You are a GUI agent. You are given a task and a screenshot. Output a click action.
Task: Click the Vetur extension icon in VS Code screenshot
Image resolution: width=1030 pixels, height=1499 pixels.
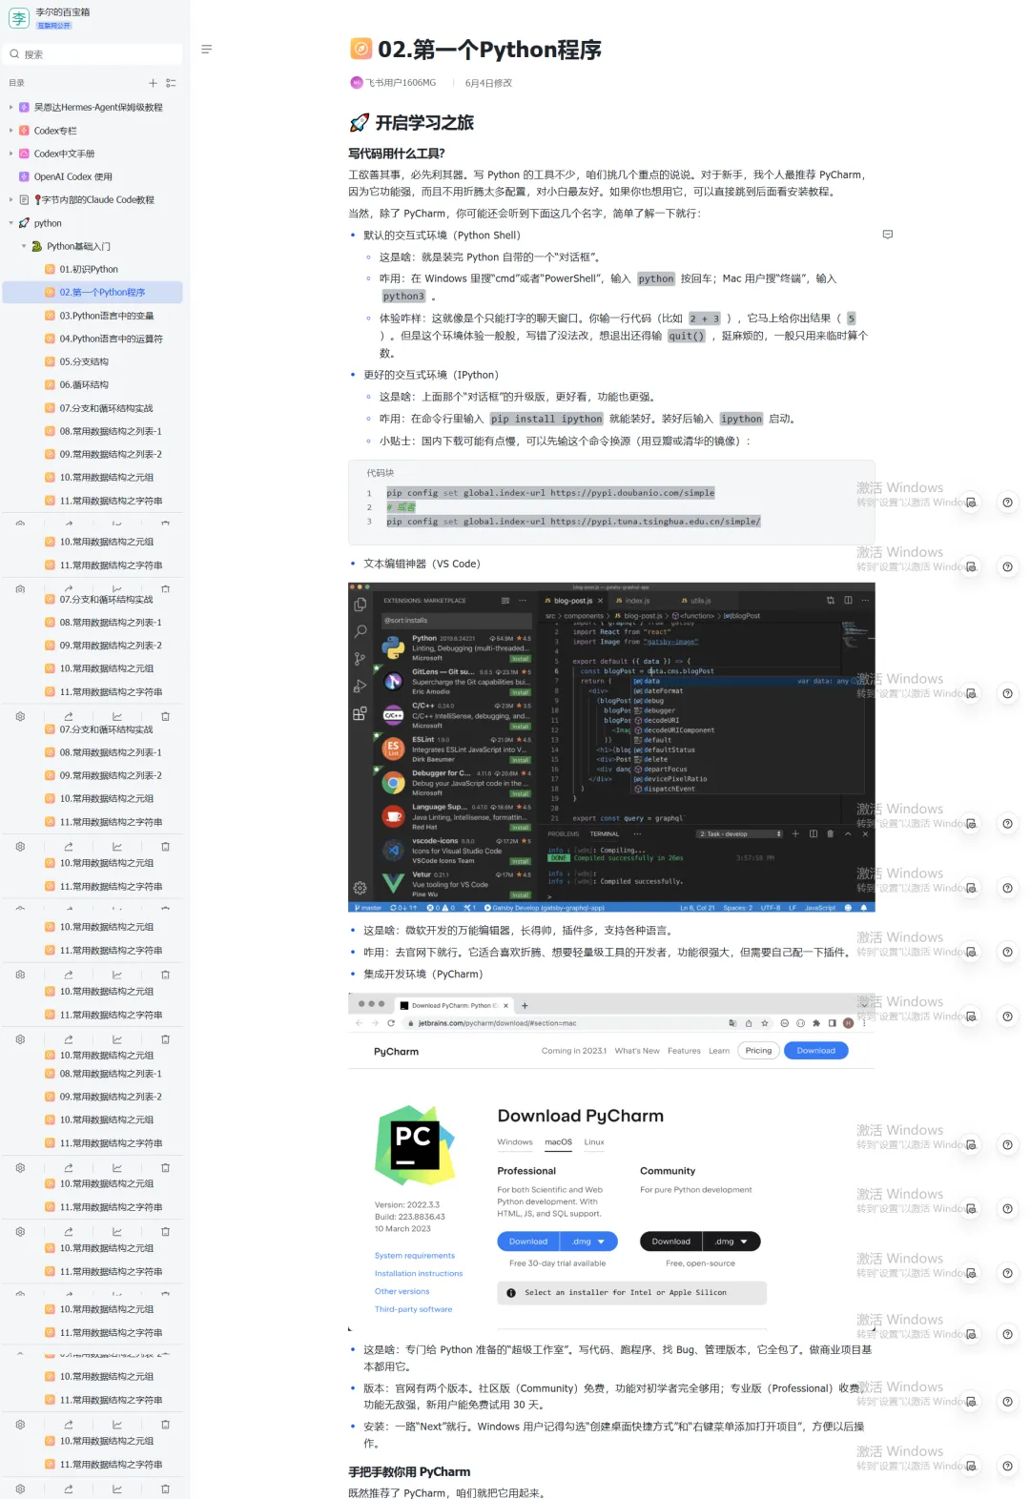pyautogui.click(x=393, y=883)
